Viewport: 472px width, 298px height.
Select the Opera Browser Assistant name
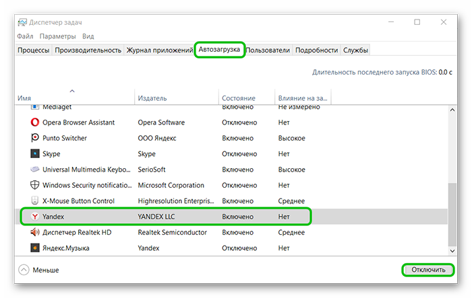79,122
